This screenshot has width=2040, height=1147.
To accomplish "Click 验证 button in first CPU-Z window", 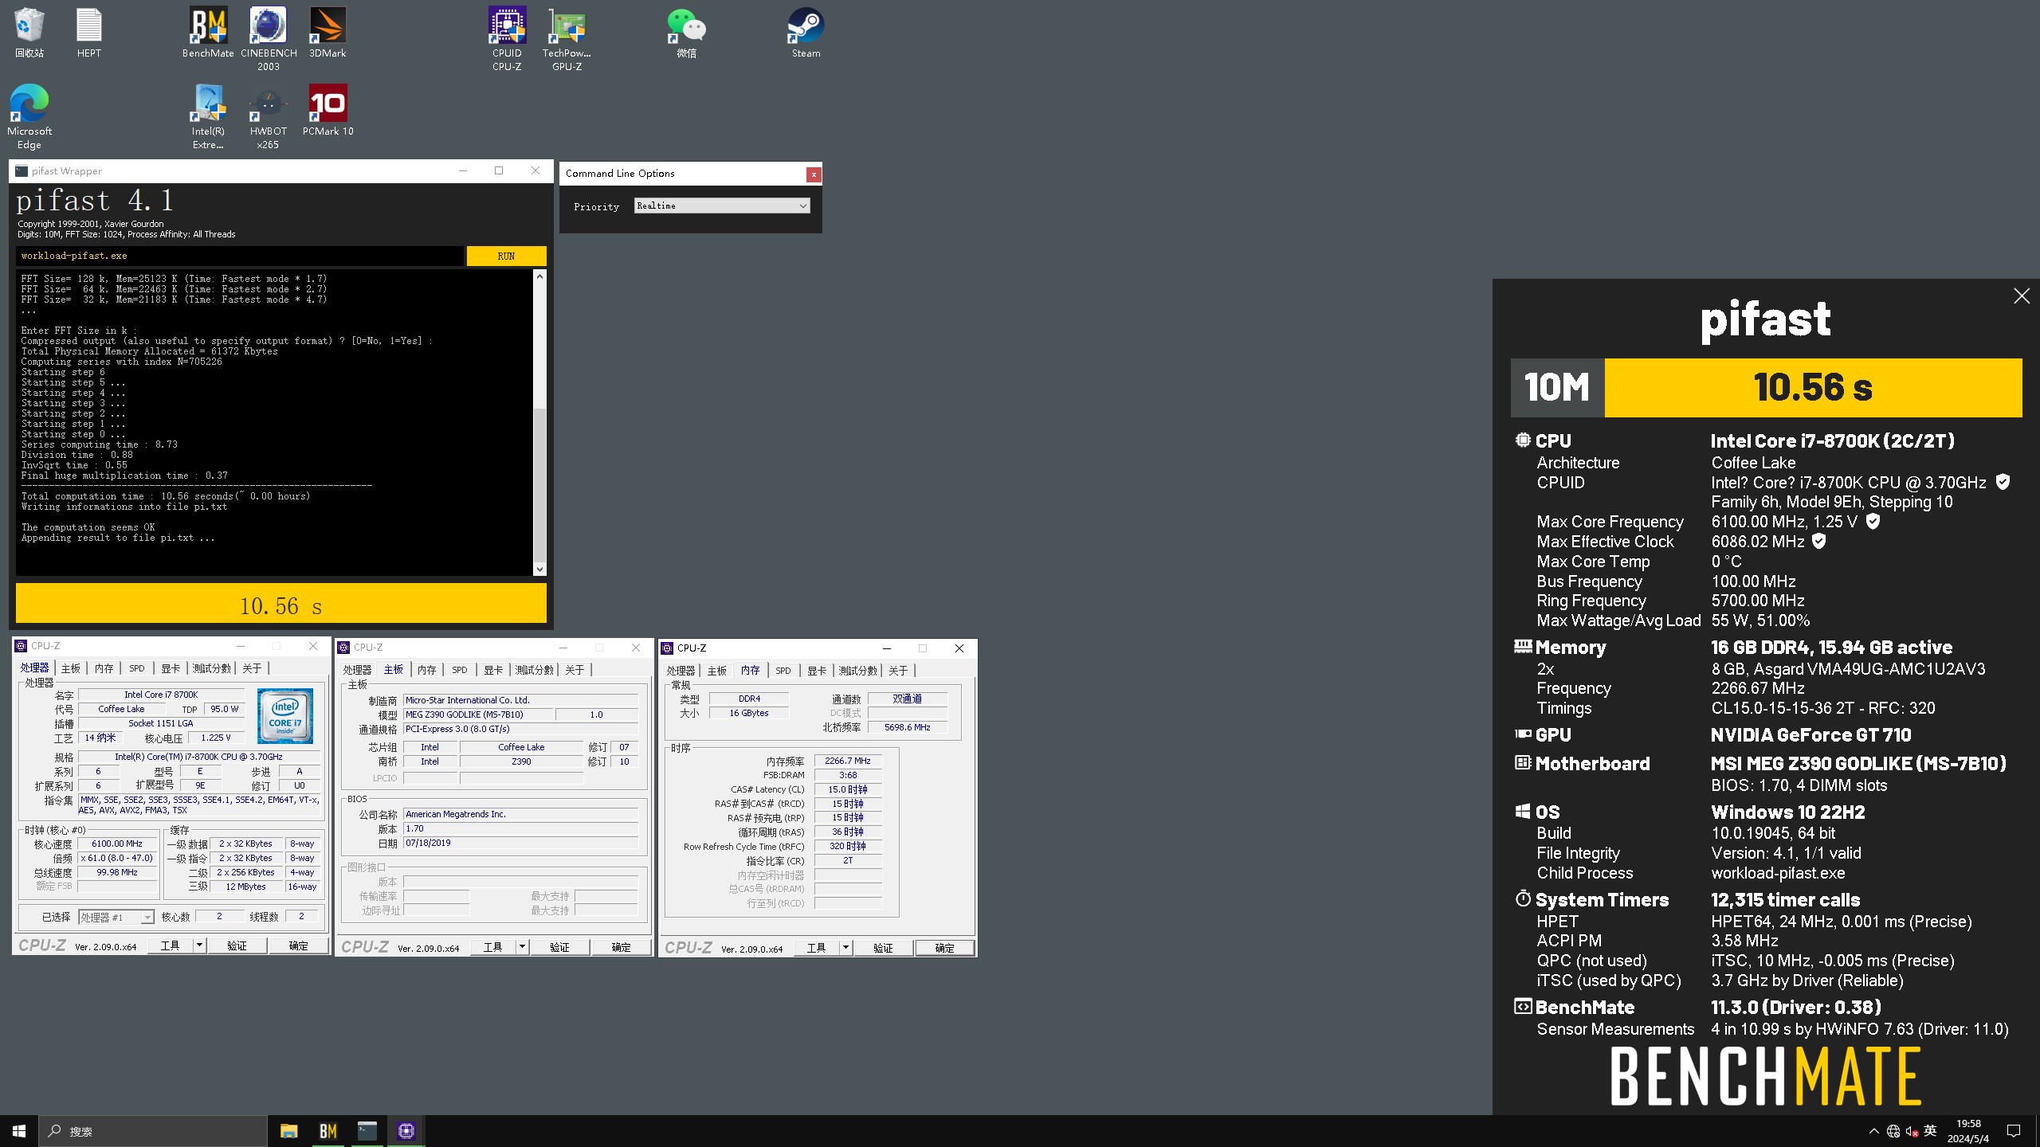I will coord(237,945).
